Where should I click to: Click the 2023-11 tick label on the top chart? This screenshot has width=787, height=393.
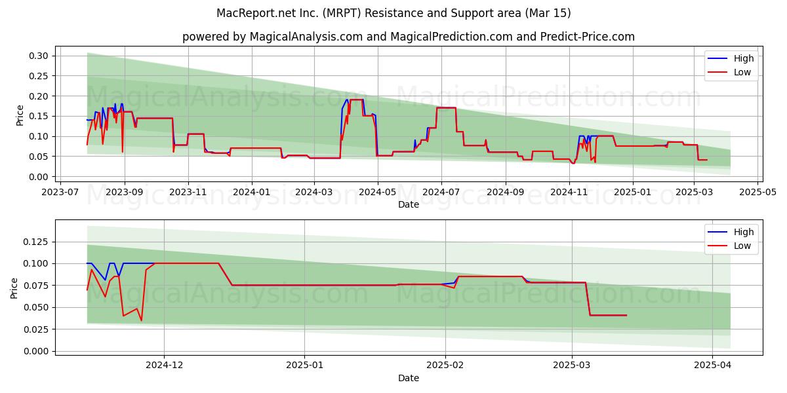pyautogui.click(x=188, y=192)
